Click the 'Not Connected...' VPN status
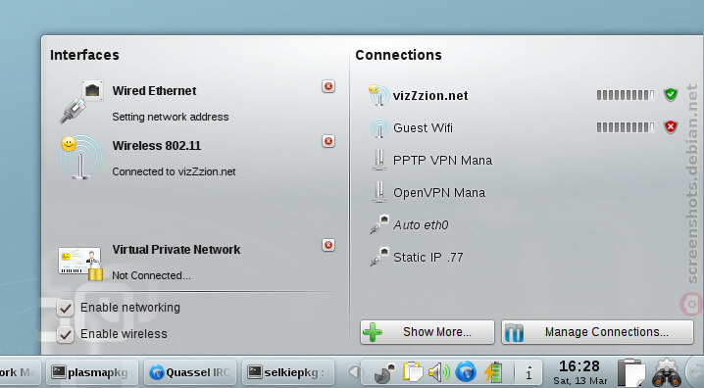This screenshot has width=704, height=388. click(151, 275)
